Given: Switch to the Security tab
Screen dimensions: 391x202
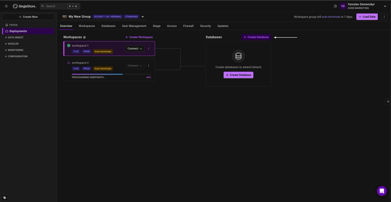Looking at the screenshot, I should point(205,26).
